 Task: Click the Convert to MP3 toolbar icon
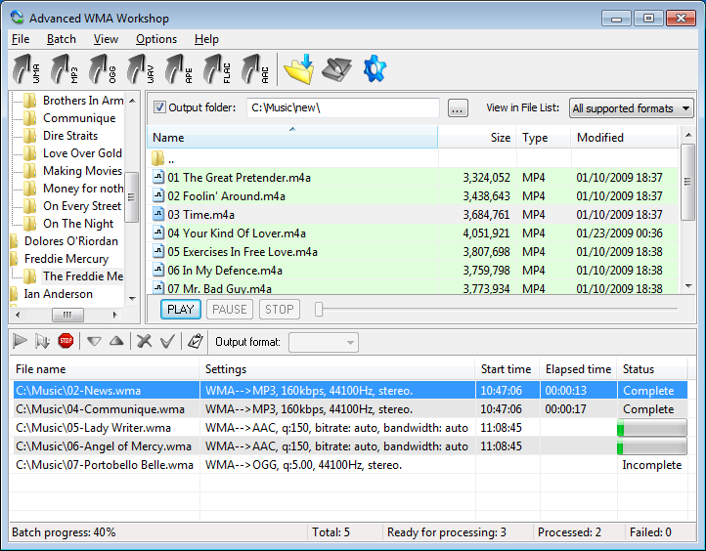(65, 68)
